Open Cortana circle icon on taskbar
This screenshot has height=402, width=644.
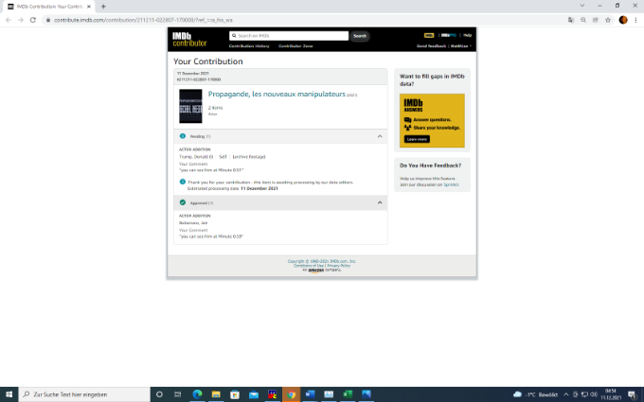click(159, 394)
